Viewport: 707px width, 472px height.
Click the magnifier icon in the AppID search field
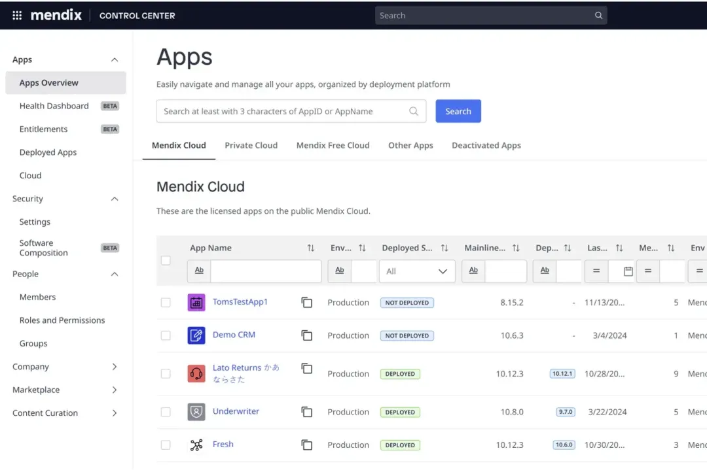(414, 110)
